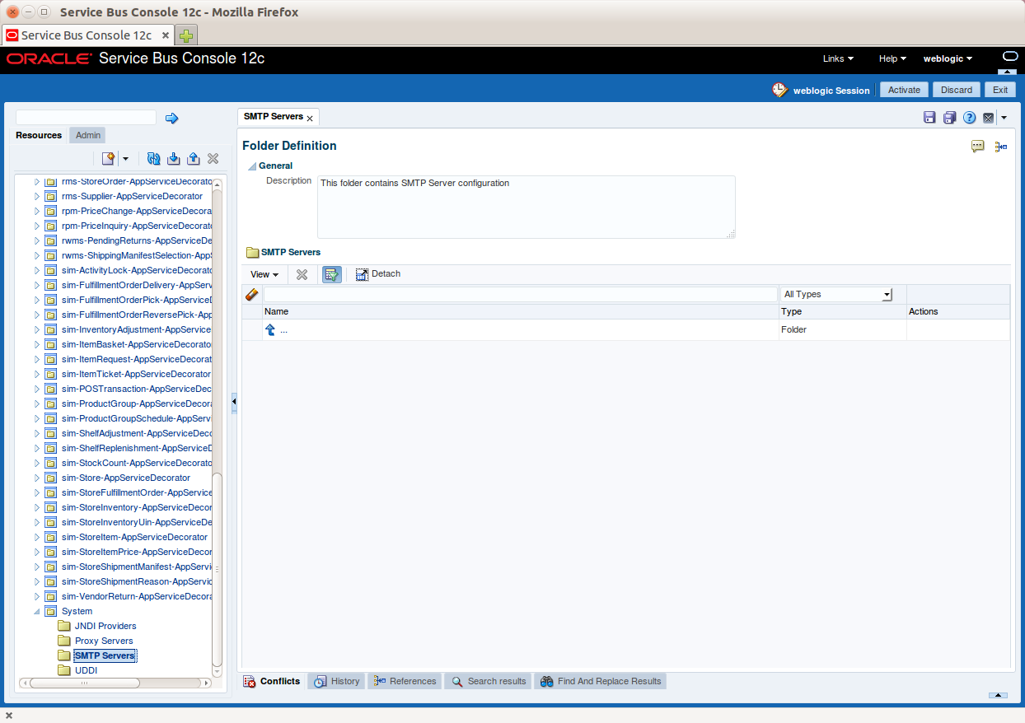This screenshot has width=1025, height=723.
Task: Click the Description text area
Action: tap(526, 207)
